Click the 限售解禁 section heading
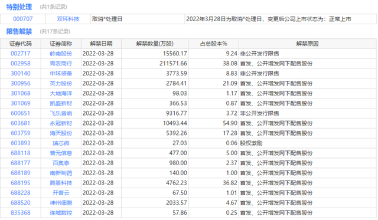Screen dimensions: 378x220 tap(19, 31)
